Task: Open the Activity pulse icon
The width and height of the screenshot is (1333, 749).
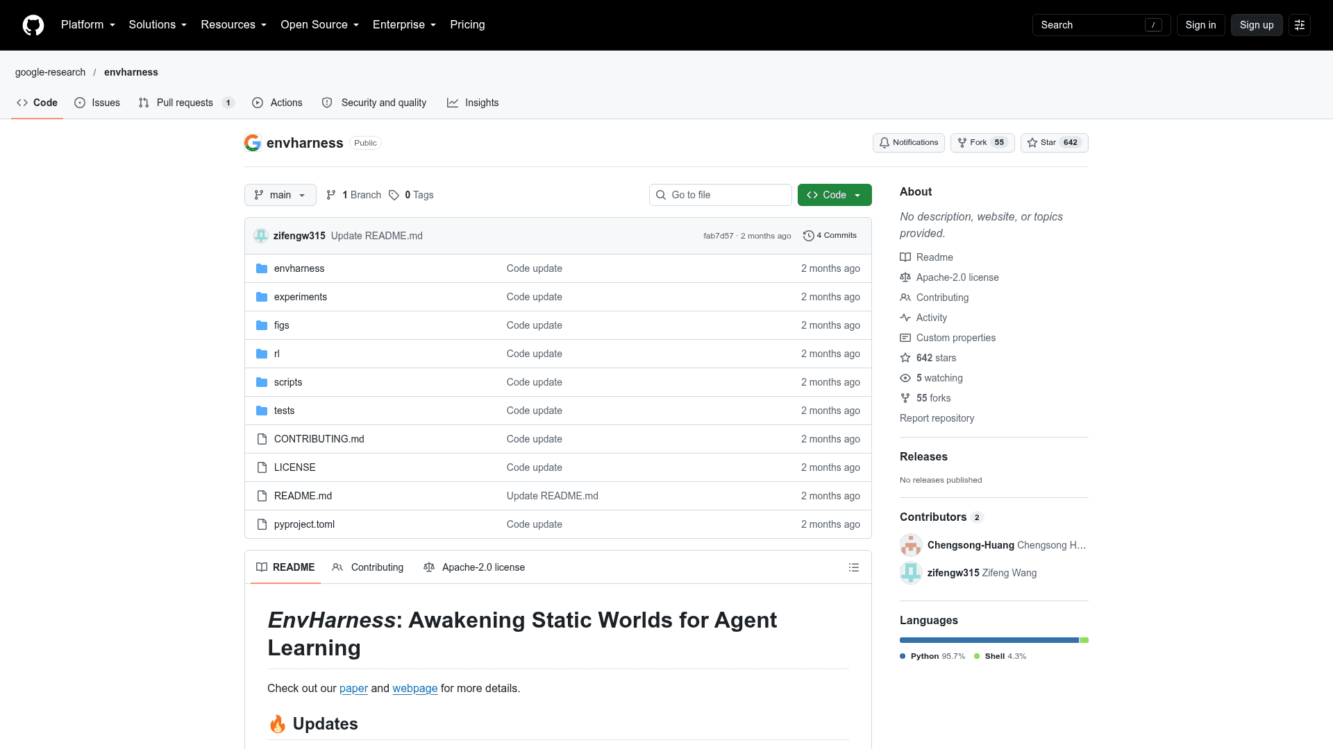Action: point(905,318)
